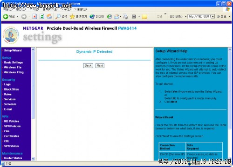Click the Search magnifier icon
The image size is (233, 167).
click(58, 16)
